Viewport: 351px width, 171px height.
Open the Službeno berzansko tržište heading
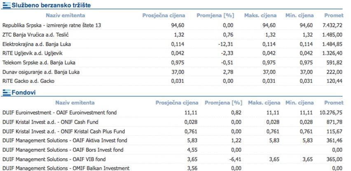[x=51, y=5]
